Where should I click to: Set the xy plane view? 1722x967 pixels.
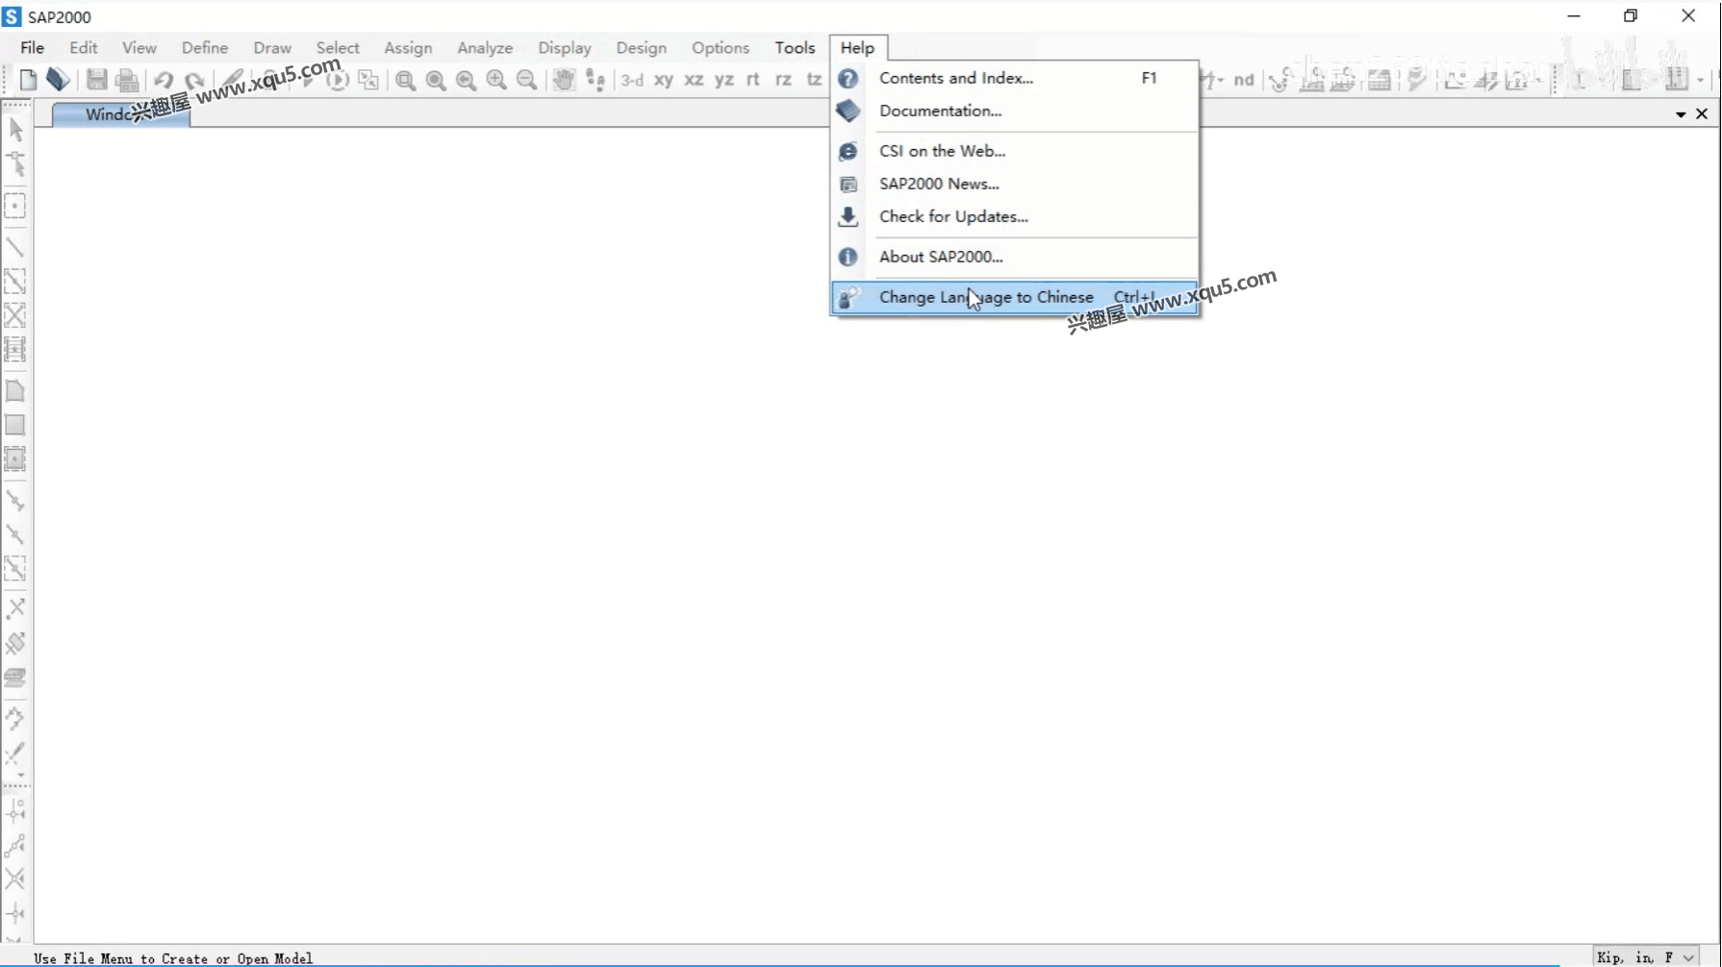click(x=664, y=80)
